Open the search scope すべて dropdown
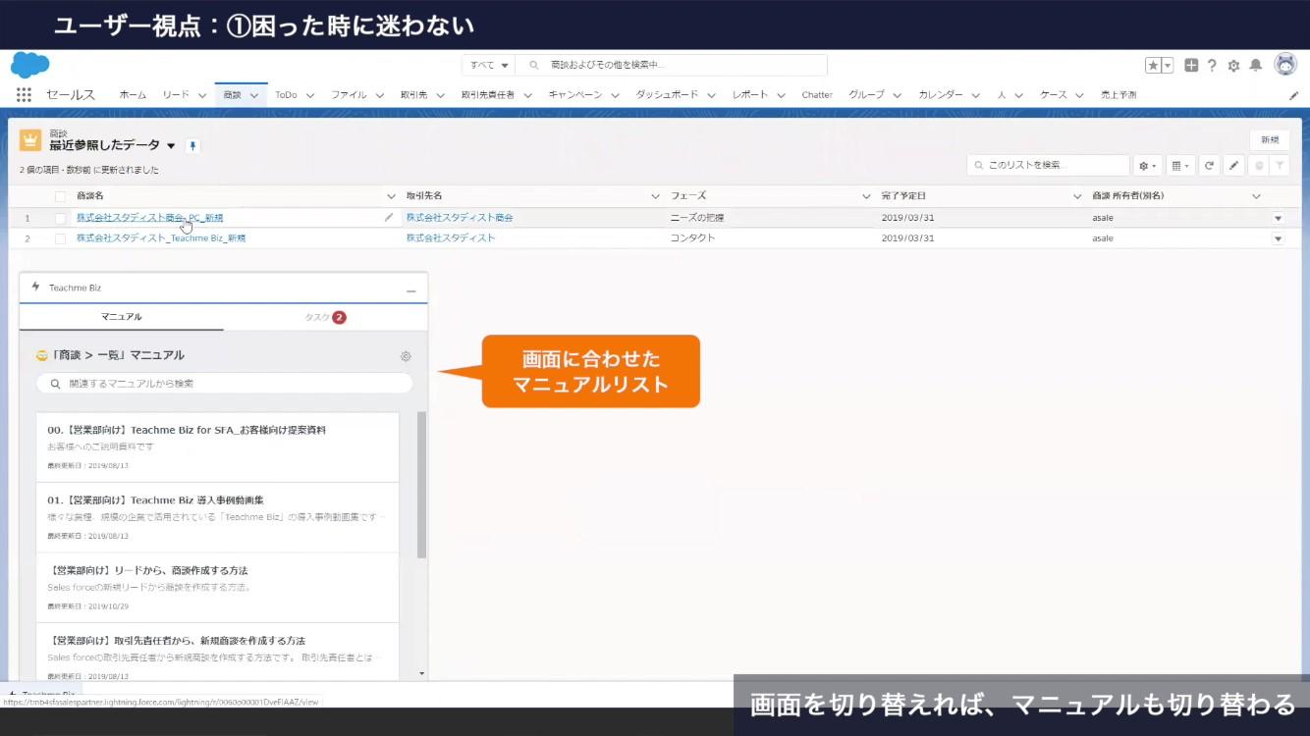 click(489, 65)
